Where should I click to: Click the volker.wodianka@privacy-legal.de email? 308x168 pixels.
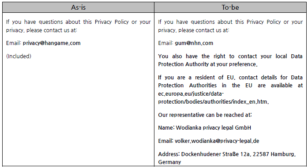pyautogui.click(x=217, y=141)
